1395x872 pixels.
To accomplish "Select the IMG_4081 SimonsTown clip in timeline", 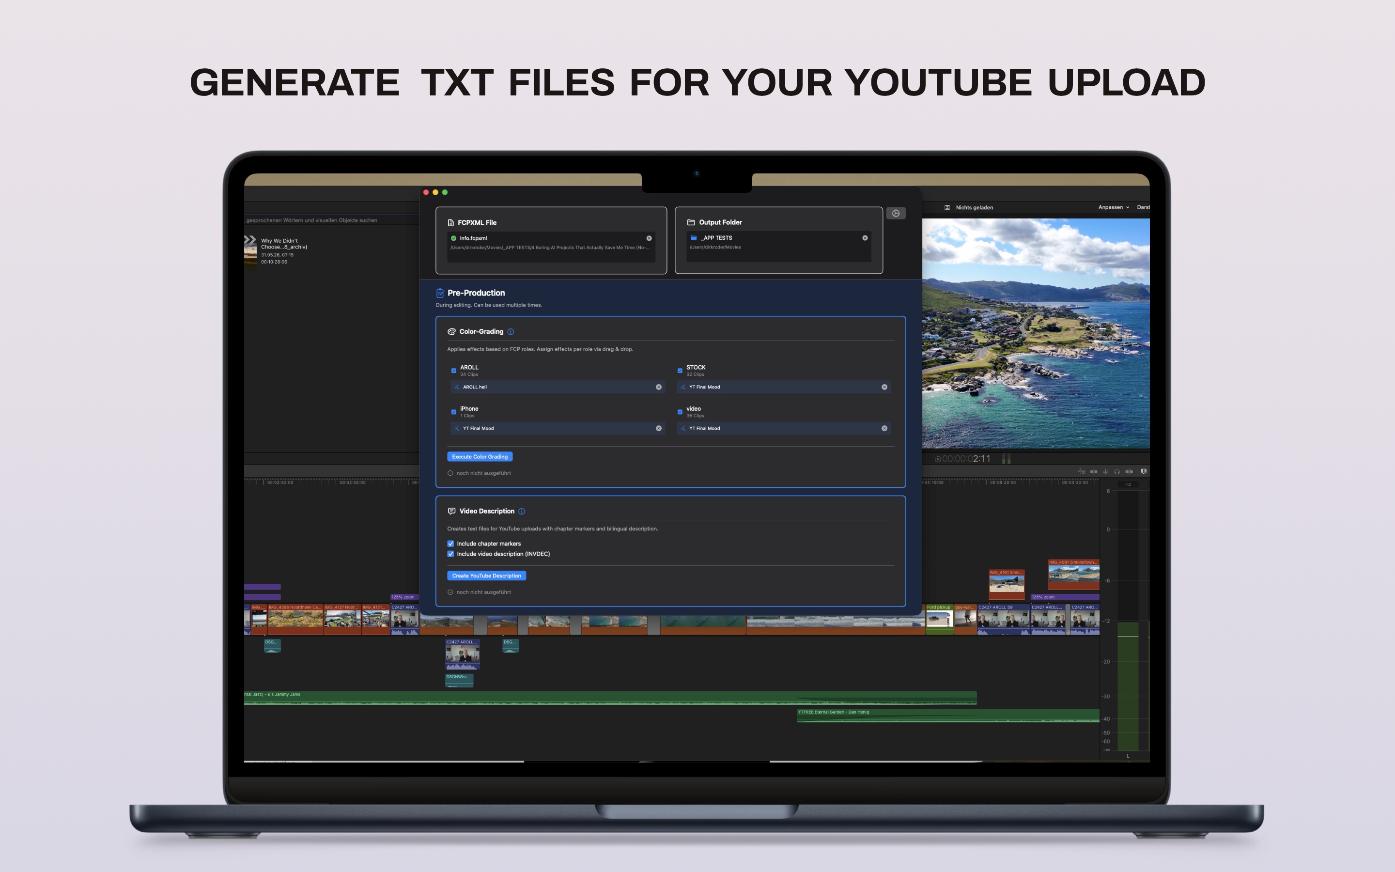I will 1073,574.
